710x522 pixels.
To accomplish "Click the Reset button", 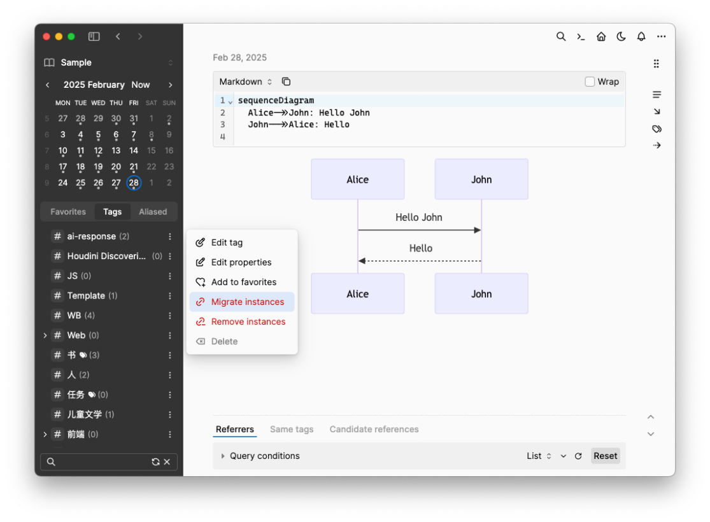I will [x=605, y=456].
